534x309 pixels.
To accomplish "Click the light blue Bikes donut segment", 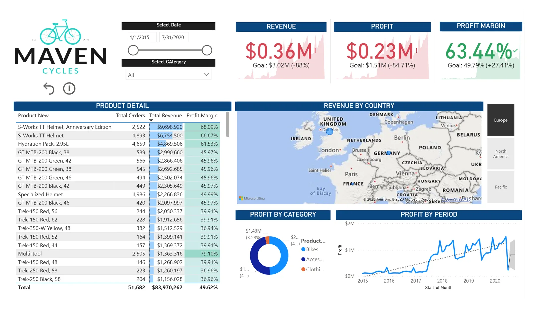I will [x=284, y=256].
